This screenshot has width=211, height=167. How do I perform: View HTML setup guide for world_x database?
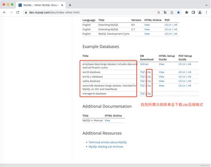[162, 77]
